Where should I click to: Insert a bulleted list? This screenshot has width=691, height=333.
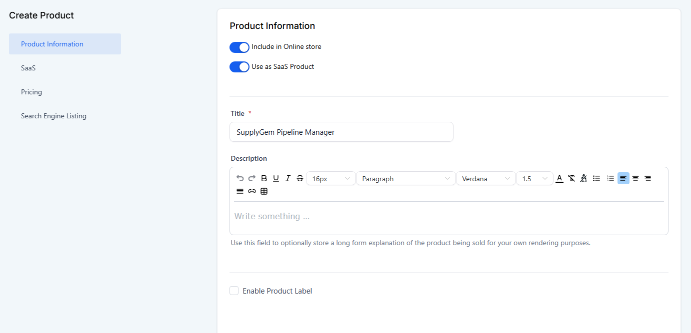coord(596,178)
